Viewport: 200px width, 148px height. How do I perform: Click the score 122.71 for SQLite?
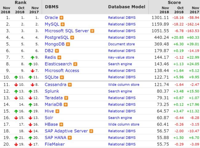(x=162, y=77)
